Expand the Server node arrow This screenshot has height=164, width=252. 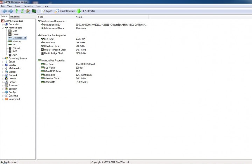coord(3,62)
